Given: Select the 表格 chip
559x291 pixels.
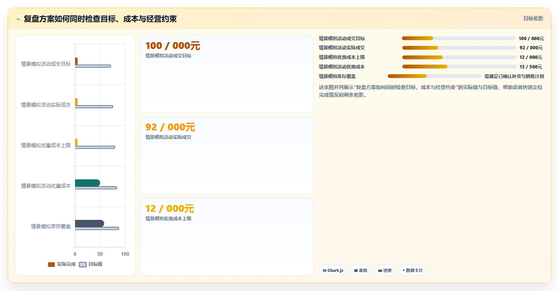Looking at the screenshot, I should (x=361, y=270).
